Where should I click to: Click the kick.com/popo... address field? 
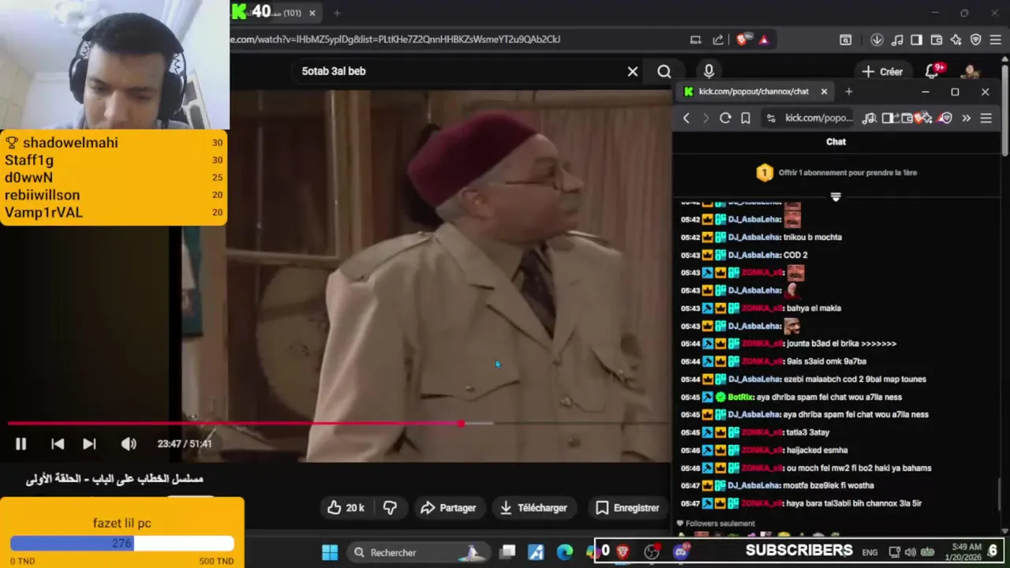[819, 118]
